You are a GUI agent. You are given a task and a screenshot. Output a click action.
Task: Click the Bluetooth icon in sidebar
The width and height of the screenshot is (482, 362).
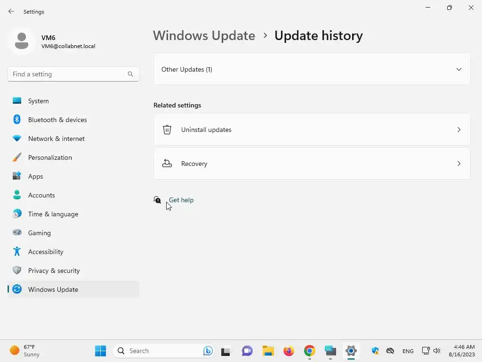tap(17, 119)
